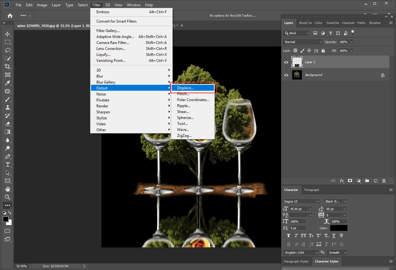Set text color using Character panel swatch
The height and width of the screenshot is (270, 396).
[x=339, y=228]
